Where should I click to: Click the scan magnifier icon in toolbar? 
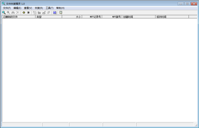(x=4, y=13)
